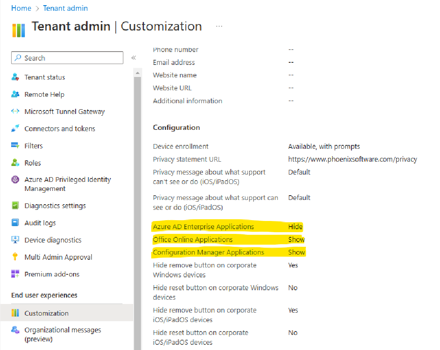The height and width of the screenshot is (350, 440).
Task: Open Organizational messages (preview)
Action: coord(63,334)
